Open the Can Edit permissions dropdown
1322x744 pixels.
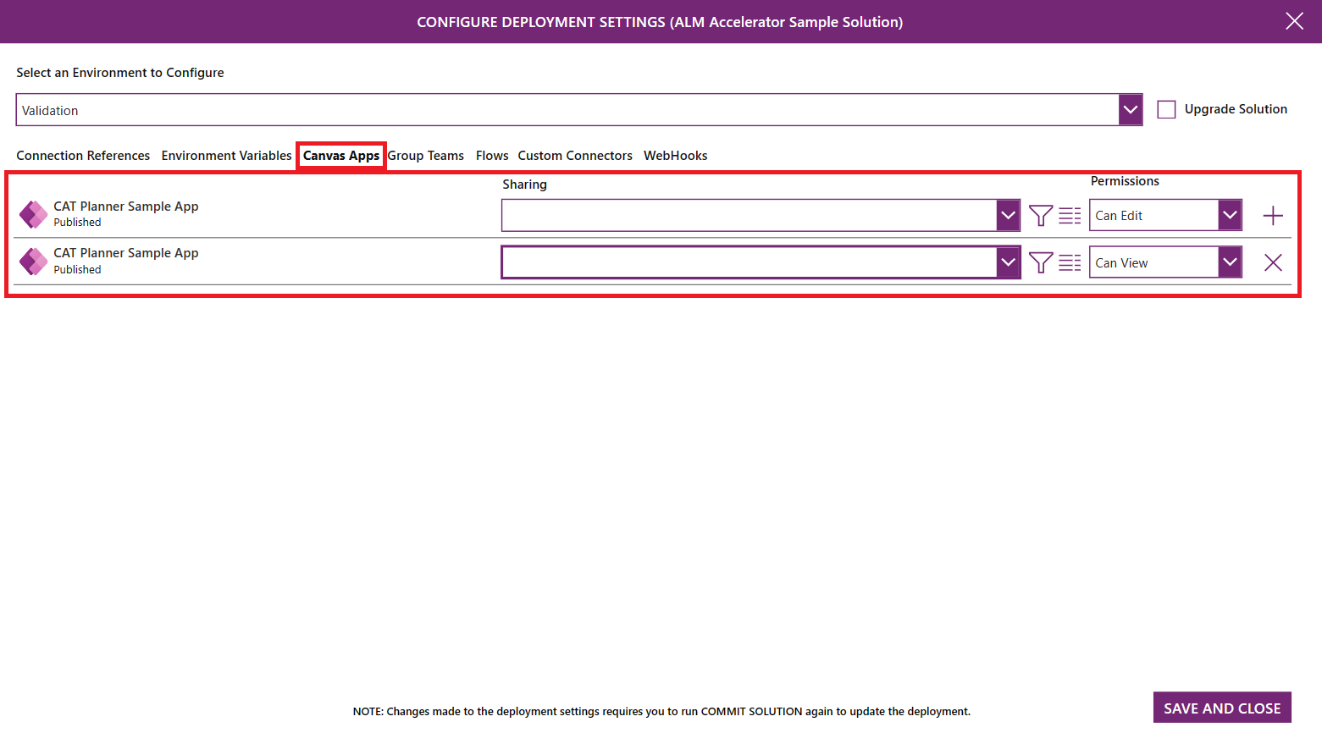(x=1229, y=215)
